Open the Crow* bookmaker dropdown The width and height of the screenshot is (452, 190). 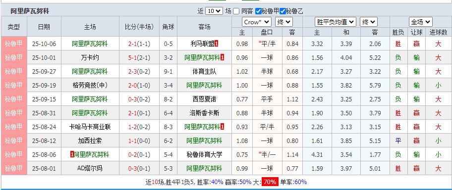coord(257,22)
